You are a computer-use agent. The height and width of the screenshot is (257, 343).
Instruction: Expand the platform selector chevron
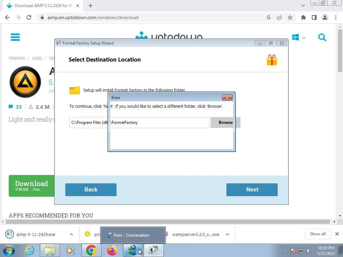click(x=304, y=37)
